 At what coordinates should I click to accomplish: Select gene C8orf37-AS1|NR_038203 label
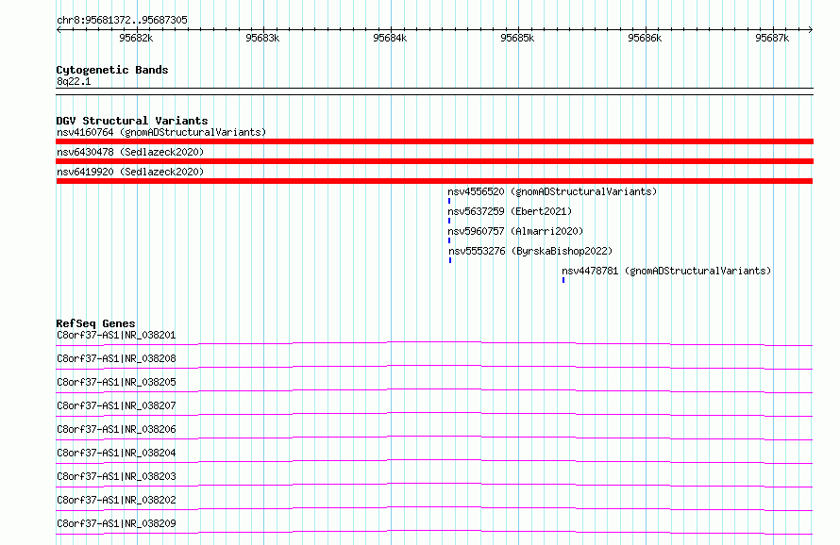[116, 476]
